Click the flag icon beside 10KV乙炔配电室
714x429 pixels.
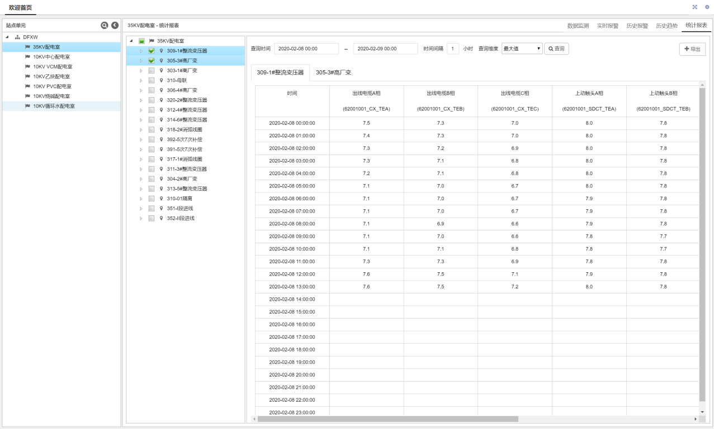(x=27, y=76)
